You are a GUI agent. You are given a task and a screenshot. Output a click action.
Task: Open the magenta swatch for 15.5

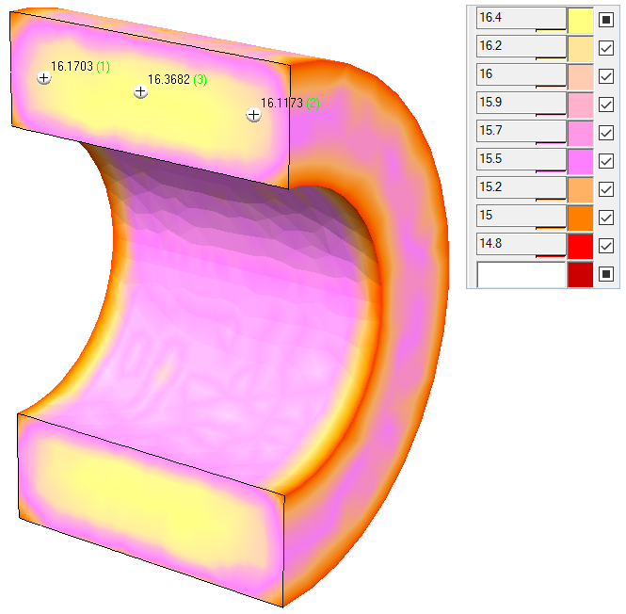click(581, 161)
